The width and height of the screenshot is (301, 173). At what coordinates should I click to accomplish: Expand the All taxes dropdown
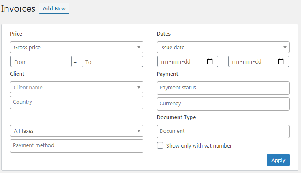(x=77, y=131)
